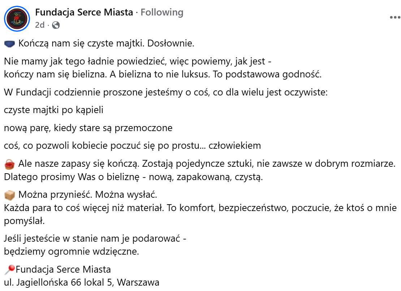
Task: Click the cardboard package emoji
Action: [10, 195]
